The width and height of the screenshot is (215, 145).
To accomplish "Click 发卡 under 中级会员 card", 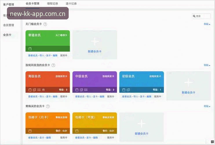I will (95, 97).
